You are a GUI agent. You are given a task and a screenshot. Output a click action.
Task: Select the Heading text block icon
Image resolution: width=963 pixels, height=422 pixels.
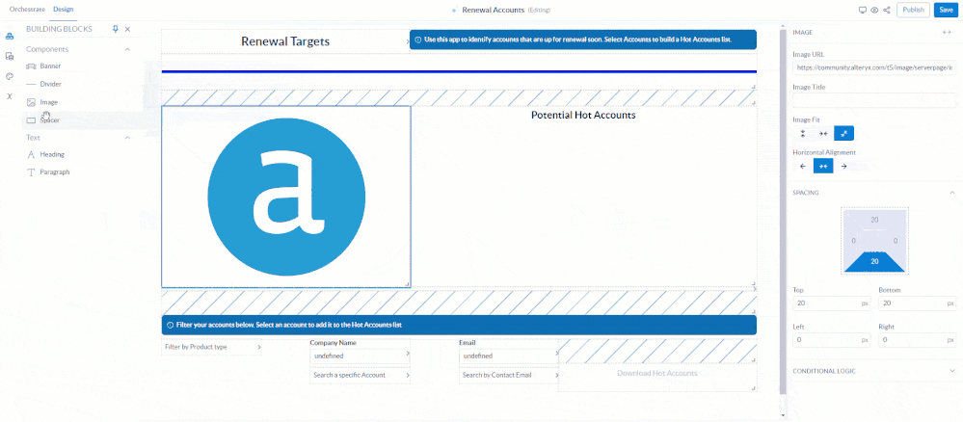point(31,155)
